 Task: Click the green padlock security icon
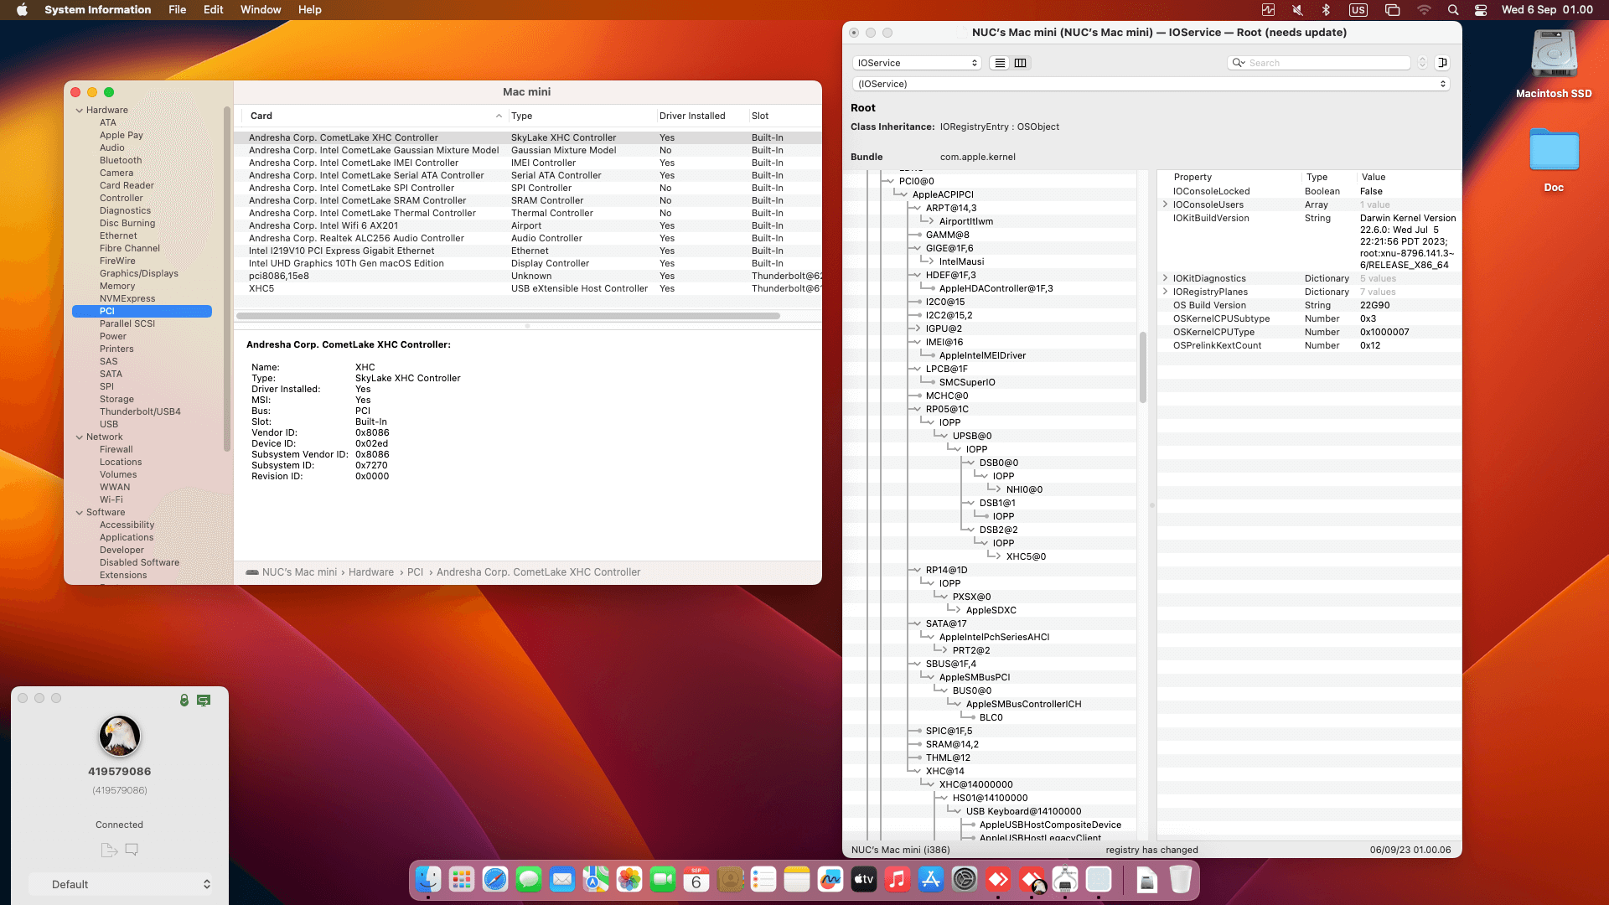coord(184,700)
